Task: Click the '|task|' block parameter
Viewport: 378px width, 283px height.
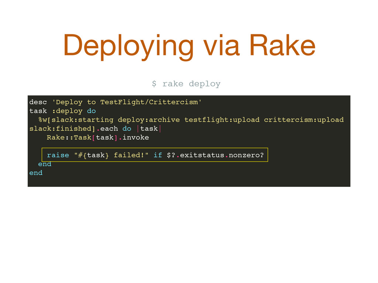Action: 149,129
